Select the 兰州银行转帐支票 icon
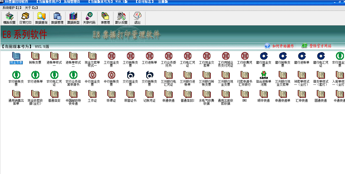 tap(206, 78)
